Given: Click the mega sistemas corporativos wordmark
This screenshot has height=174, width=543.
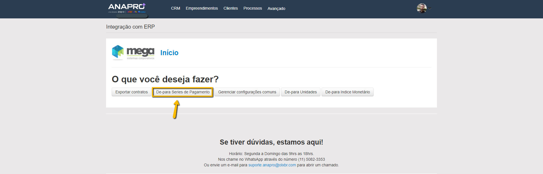Looking at the screenshot, I should [140, 53].
